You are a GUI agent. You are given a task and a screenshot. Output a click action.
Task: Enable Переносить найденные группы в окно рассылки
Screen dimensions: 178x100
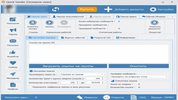coord(30,87)
